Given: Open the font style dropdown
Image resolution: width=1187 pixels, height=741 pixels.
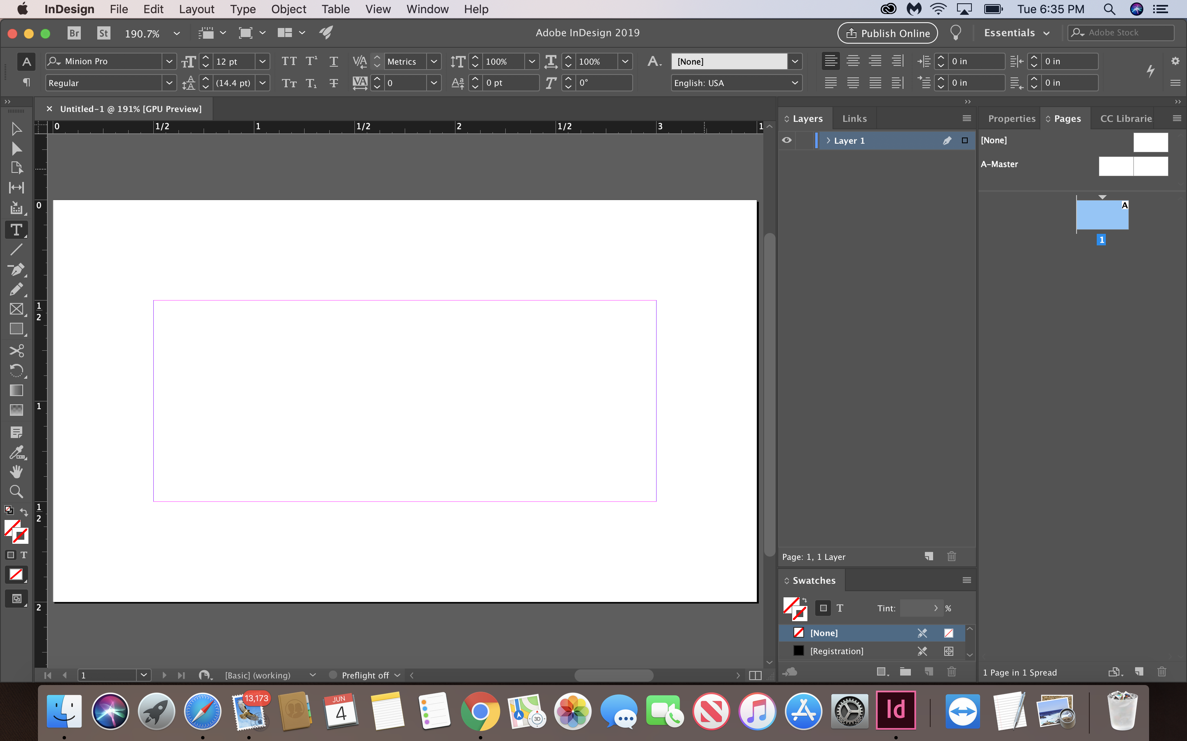Looking at the screenshot, I should 168,83.
